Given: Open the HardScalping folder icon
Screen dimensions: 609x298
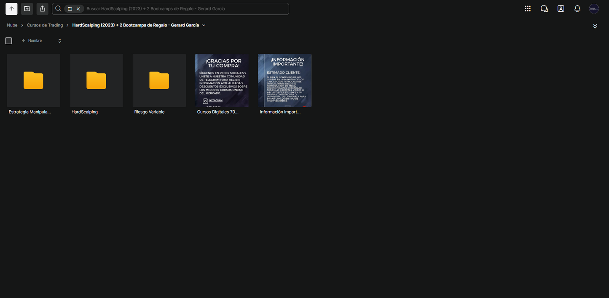Looking at the screenshot, I should point(96,80).
